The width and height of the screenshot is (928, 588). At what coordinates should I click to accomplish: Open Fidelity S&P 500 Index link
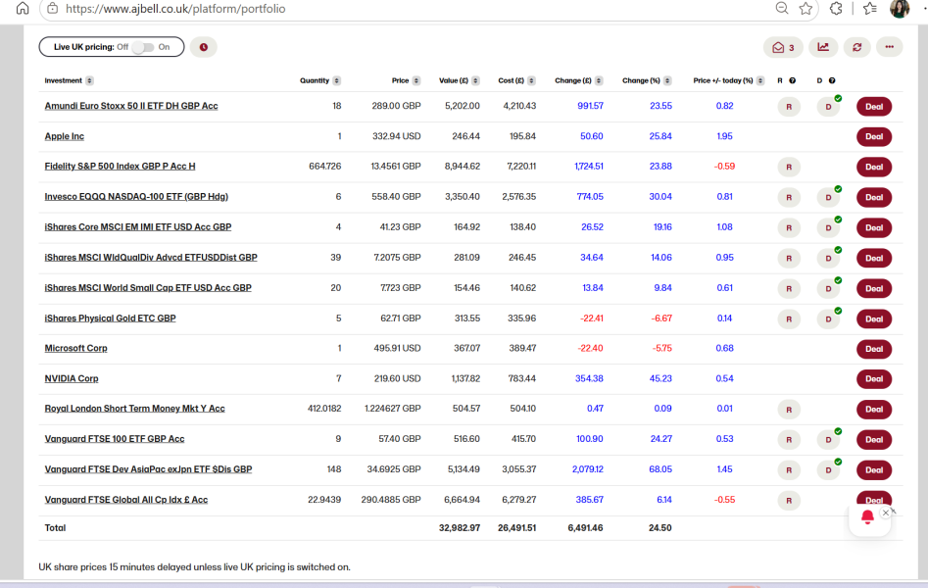pyautogui.click(x=121, y=167)
